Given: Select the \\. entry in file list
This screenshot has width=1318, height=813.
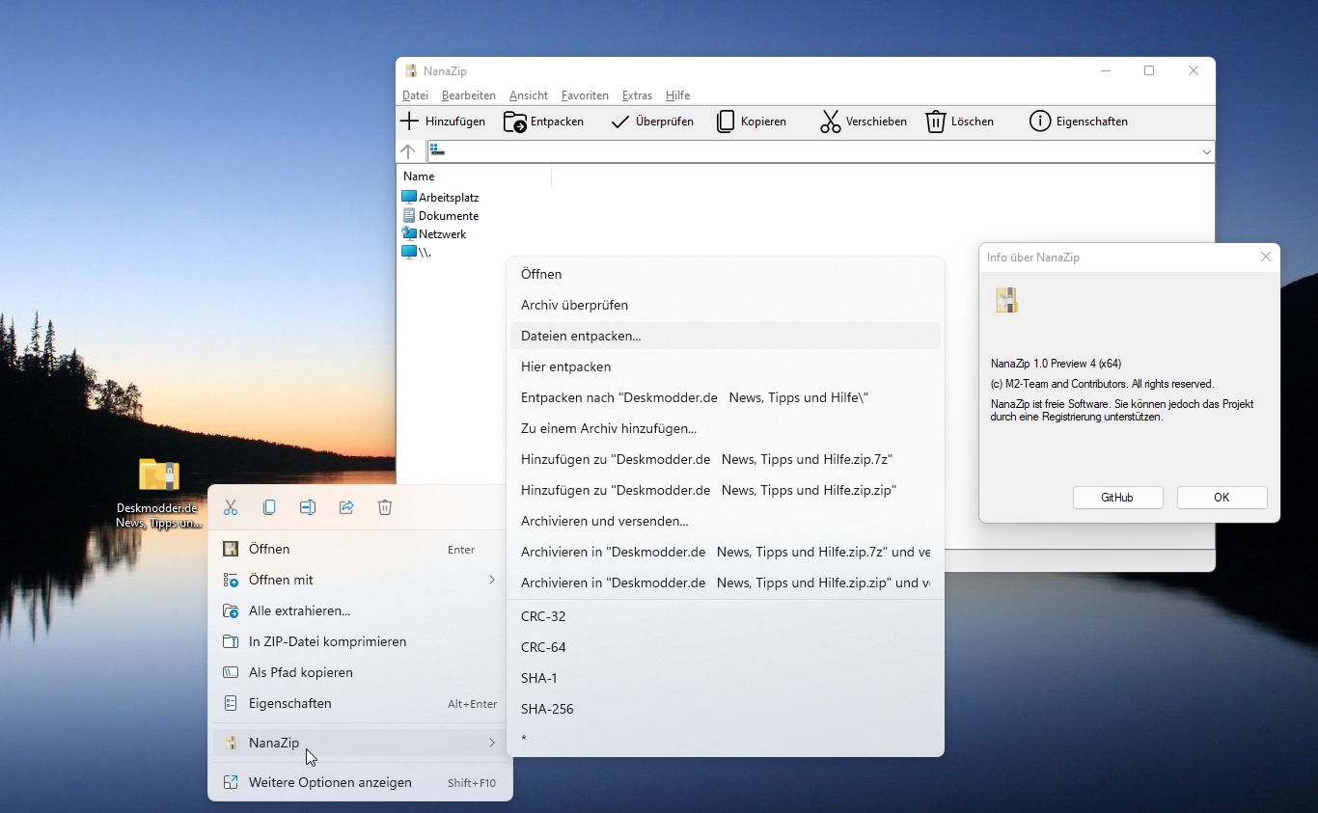Looking at the screenshot, I should tap(417, 253).
